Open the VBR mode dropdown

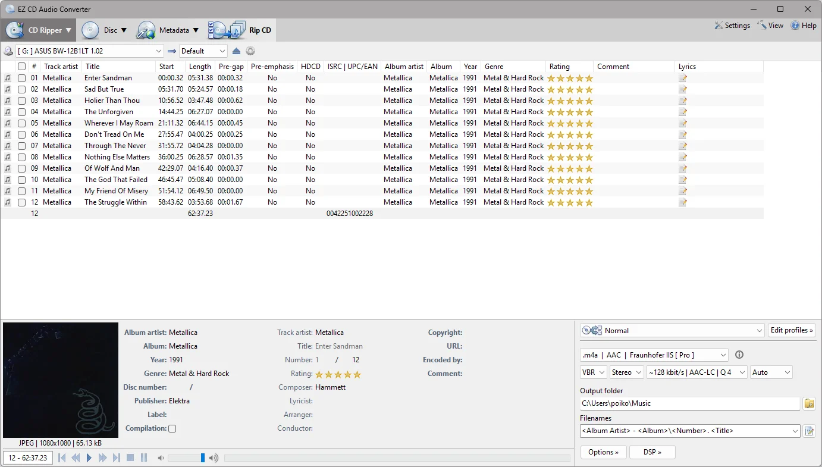coord(594,372)
